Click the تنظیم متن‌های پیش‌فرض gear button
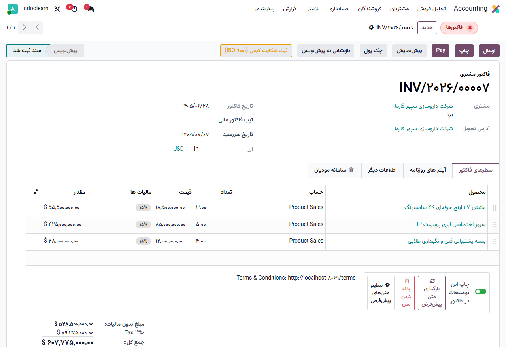506x347 pixels. tap(381, 293)
